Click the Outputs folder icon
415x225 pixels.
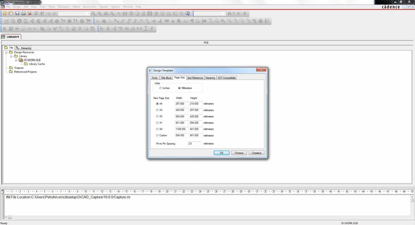click(x=11, y=67)
